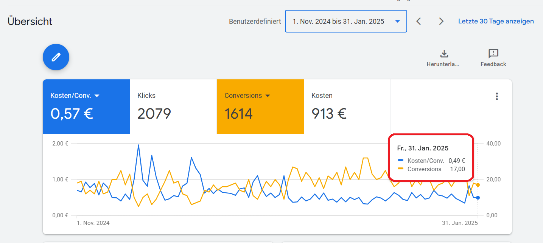Click the Letzte 30 Tage anzeigen link
Image resolution: width=543 pixels, height=243 pixels.
coord(496,21)
